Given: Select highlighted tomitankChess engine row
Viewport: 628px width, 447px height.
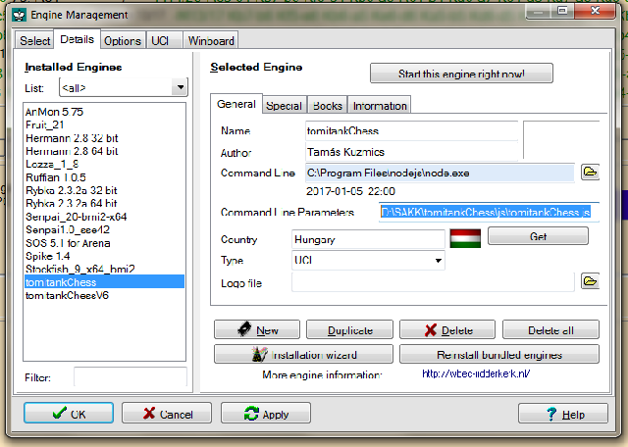Looking at the screenshot, I should (104, 281).
